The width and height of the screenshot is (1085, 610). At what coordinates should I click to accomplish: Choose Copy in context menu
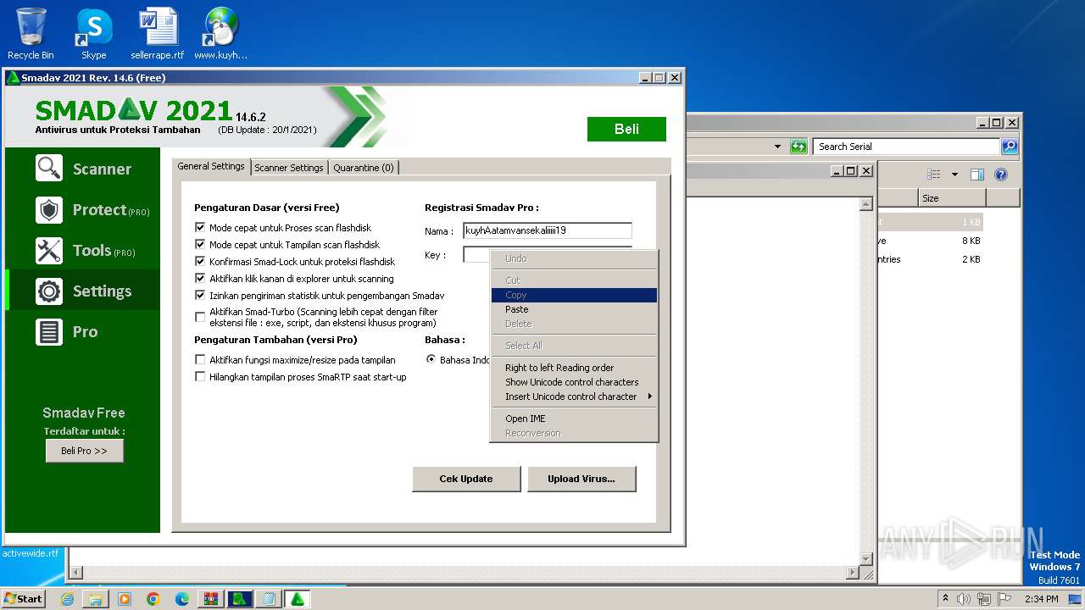(x=574, y=295)
